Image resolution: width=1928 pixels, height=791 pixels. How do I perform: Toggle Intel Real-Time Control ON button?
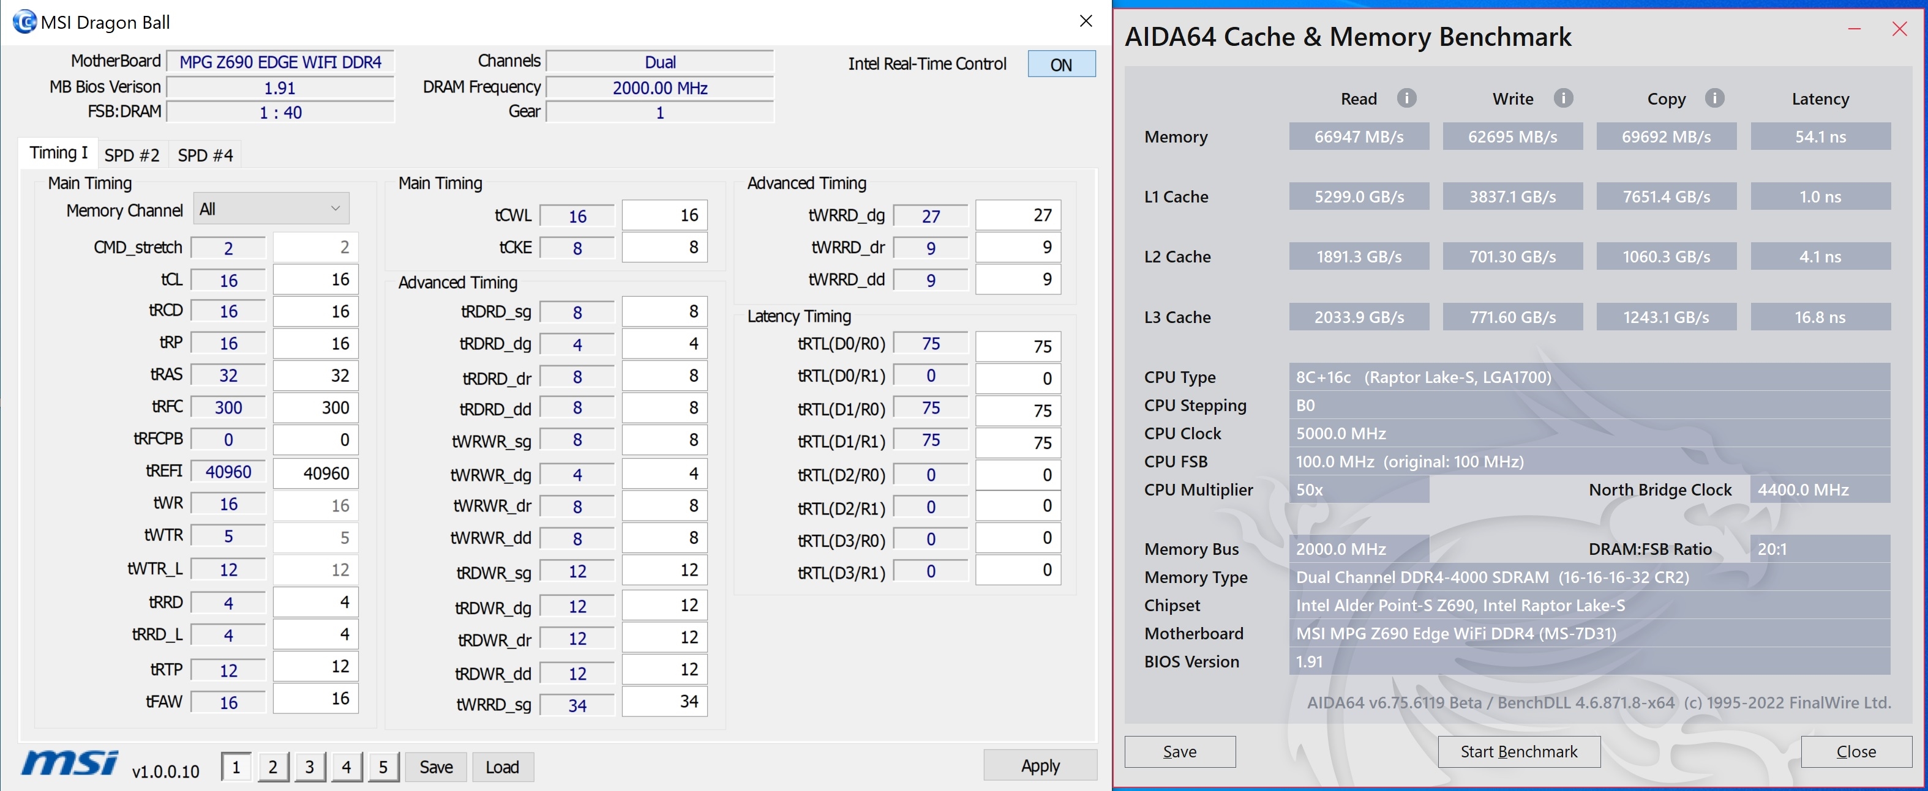[x=1060, y=64]
